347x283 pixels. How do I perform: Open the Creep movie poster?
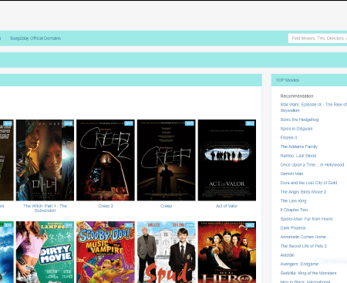point(166,160)
